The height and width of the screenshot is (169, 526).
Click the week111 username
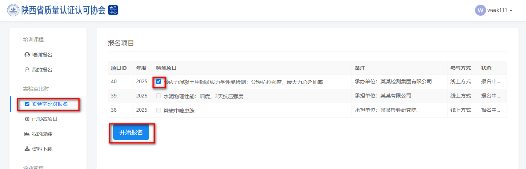pos(497,10)
